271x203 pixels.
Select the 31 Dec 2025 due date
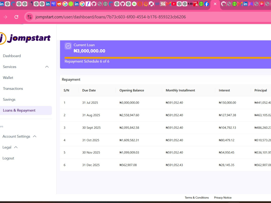(91, 165)
